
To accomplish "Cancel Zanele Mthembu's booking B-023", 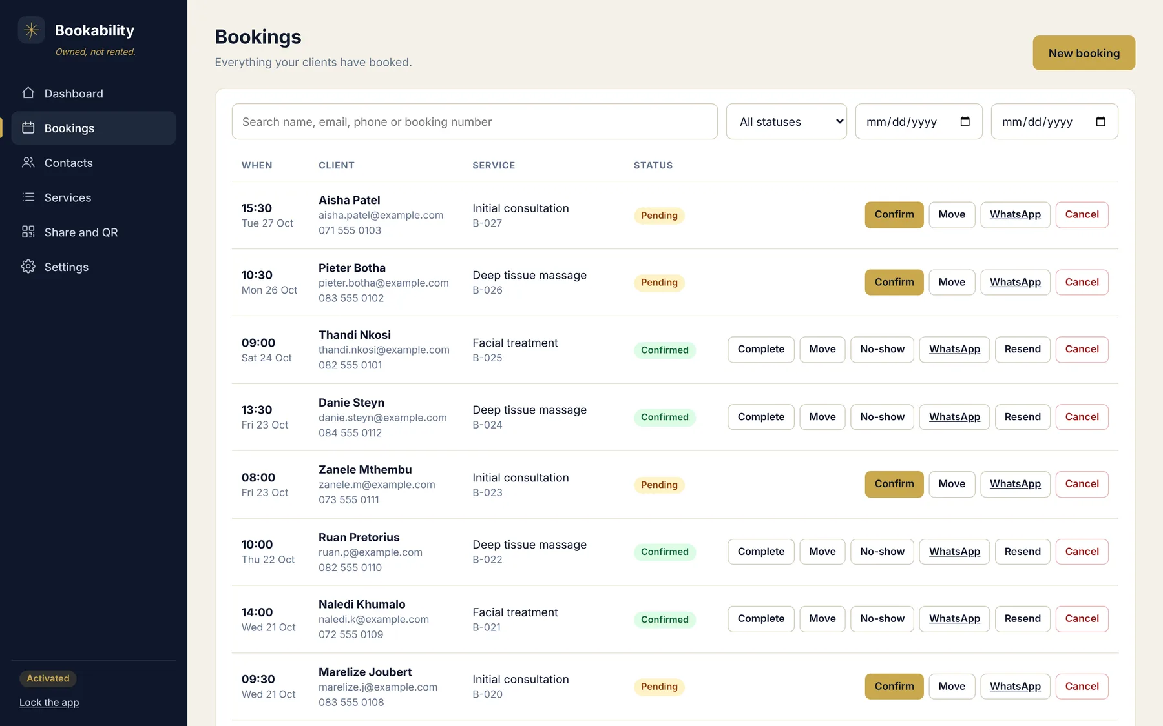I will pyautogui.click(x=1082, y=484).
